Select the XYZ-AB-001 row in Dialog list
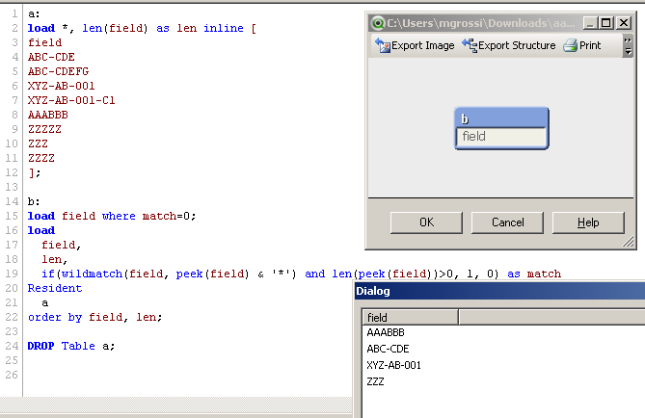645x418 pixels. (393, 365)
